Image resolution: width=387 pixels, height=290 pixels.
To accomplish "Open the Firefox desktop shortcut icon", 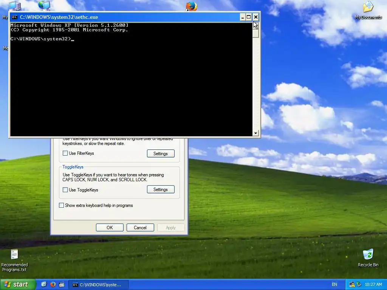I will [x=191, y=6].
